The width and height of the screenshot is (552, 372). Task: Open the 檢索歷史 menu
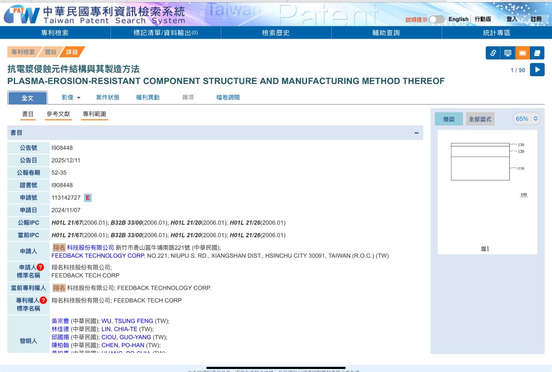(x=276, y=33)
